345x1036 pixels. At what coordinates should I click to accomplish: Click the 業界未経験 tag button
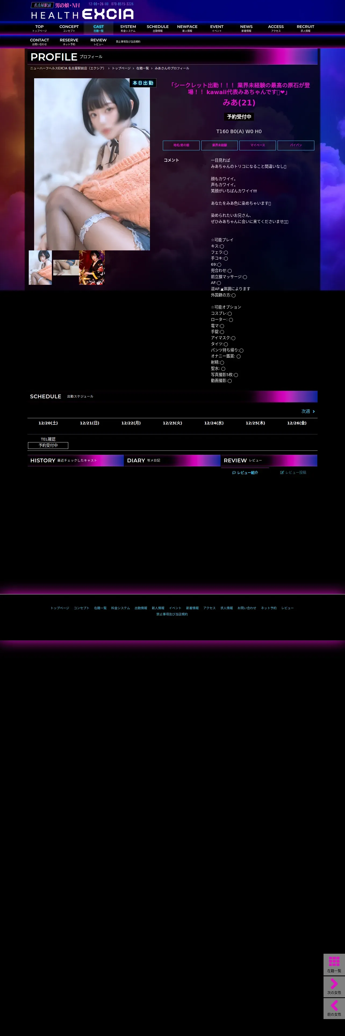tap(219, 145)
